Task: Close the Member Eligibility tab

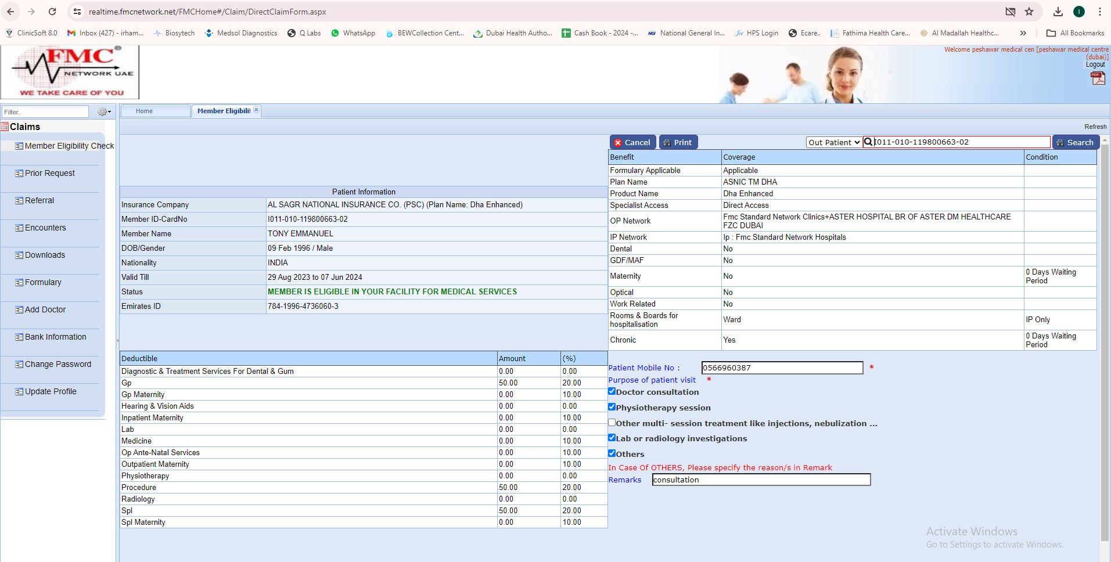Action: (256, 110)
